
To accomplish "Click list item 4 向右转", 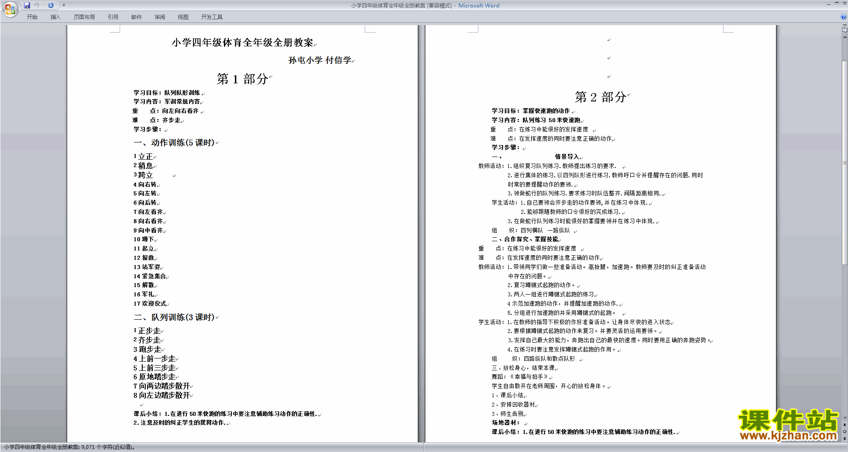I will [x=145, y=184].
